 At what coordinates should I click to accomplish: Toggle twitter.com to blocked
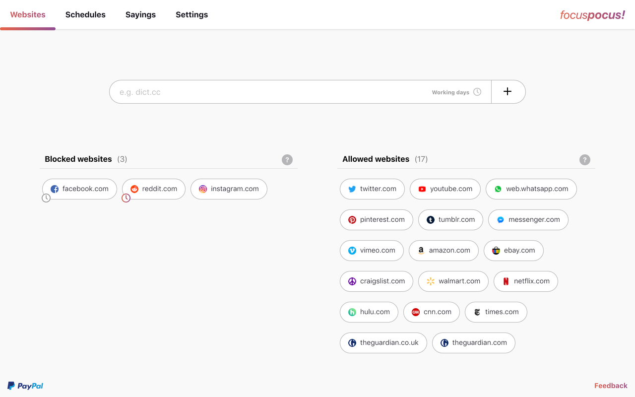(x=372, y=189)
